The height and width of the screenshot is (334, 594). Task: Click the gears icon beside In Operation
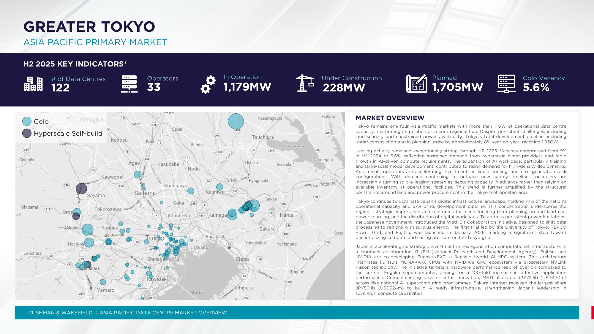(208, 85)
